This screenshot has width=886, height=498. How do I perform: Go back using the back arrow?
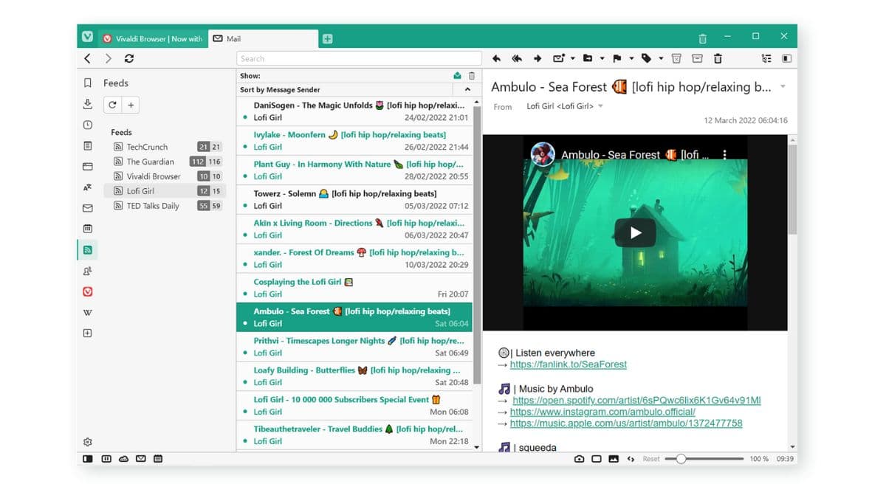pos(87,58)
